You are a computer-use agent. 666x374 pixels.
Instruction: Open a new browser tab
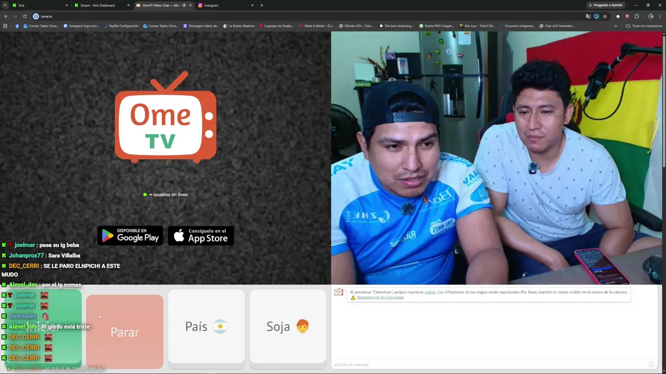click(262, 5)
